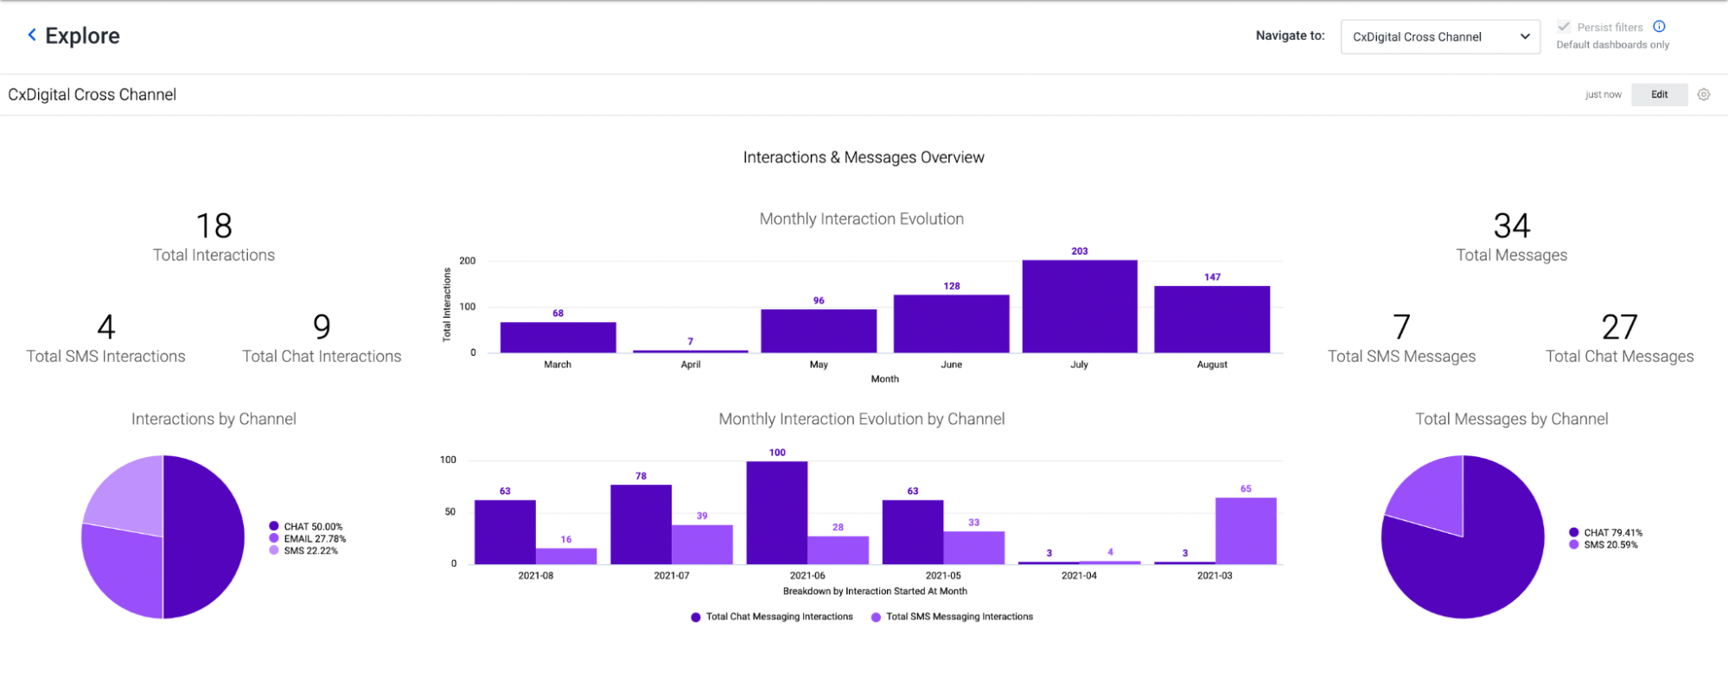1728x679 pixels.
Task: Click the March bar in Monthly Interaction Evolution
Action: [558, 337]
